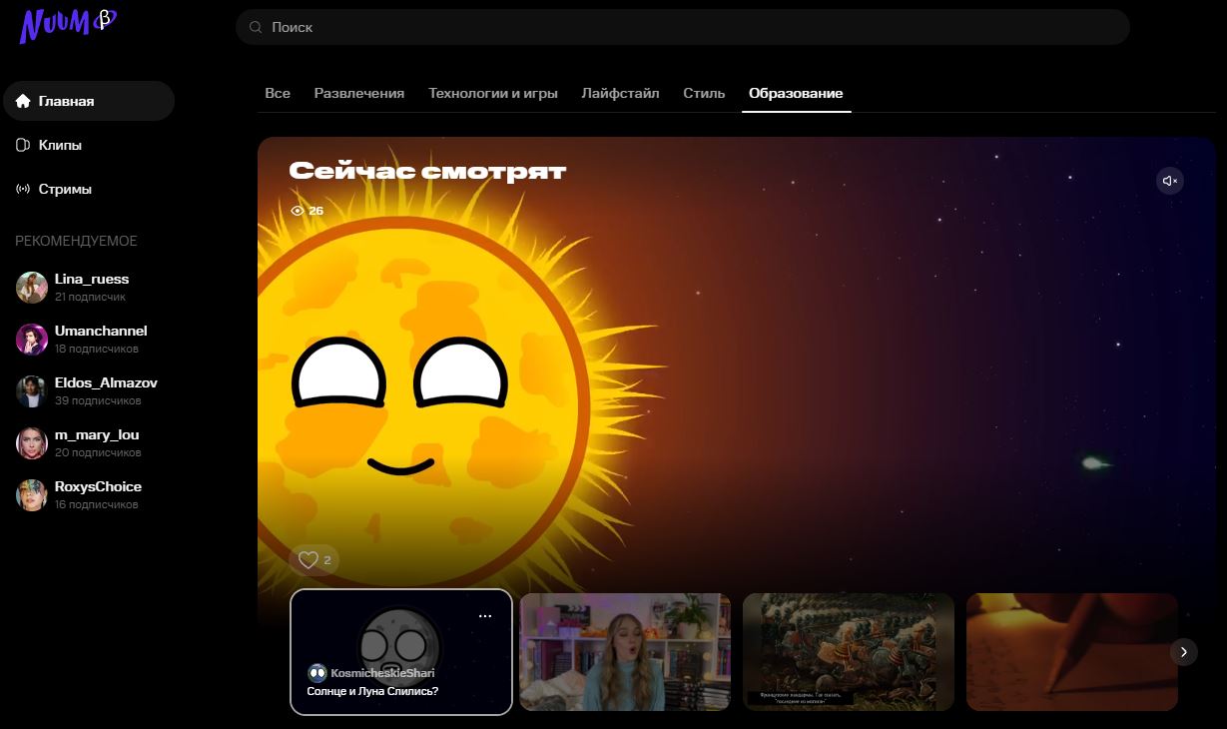Like the video with heart icon
The width and height of the screenshot is (1227, 729).
[x=308, y=560]
